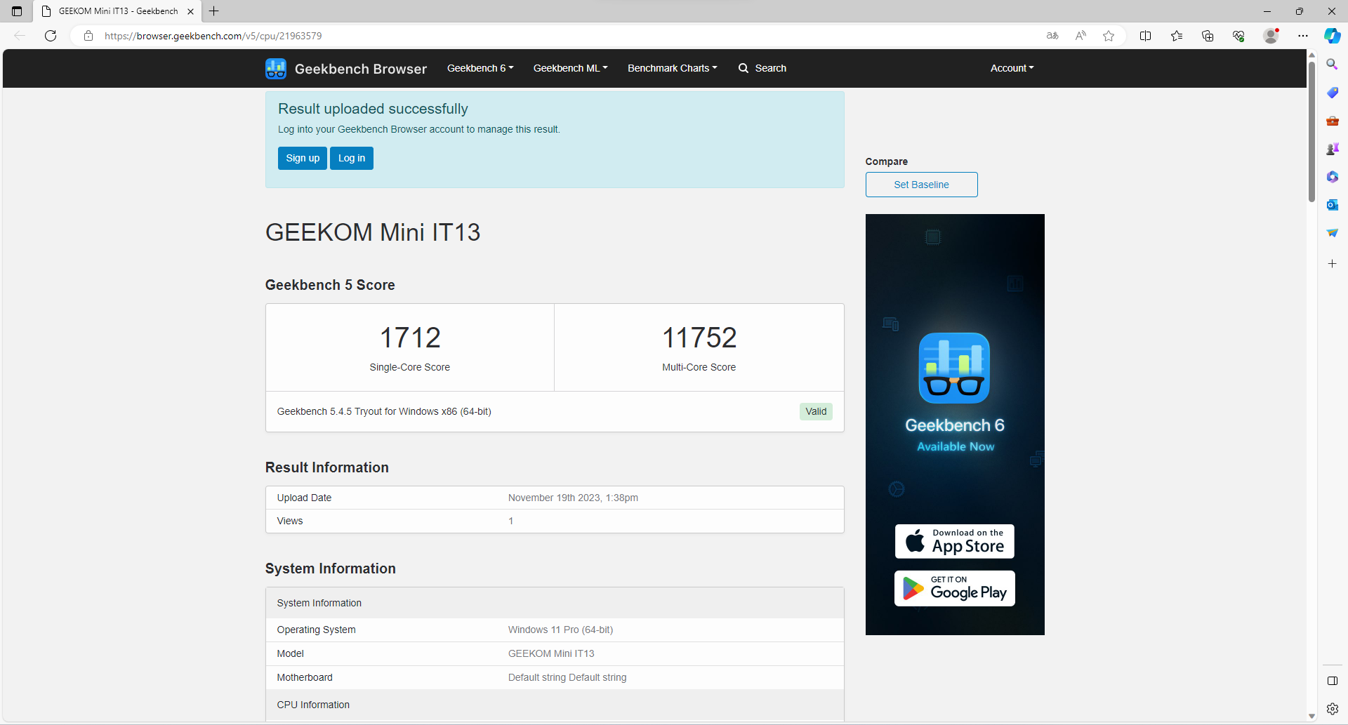Open the tab actions menu icon
This screenshot has height=725, width=1348.
[17, 11]
